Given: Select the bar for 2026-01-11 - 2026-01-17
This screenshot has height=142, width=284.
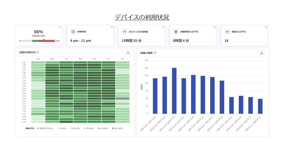Looking at the screenshot, I should coord(260,106).
